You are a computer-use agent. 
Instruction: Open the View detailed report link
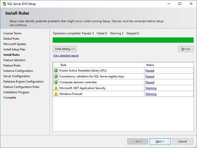click(x=66, y=56)
